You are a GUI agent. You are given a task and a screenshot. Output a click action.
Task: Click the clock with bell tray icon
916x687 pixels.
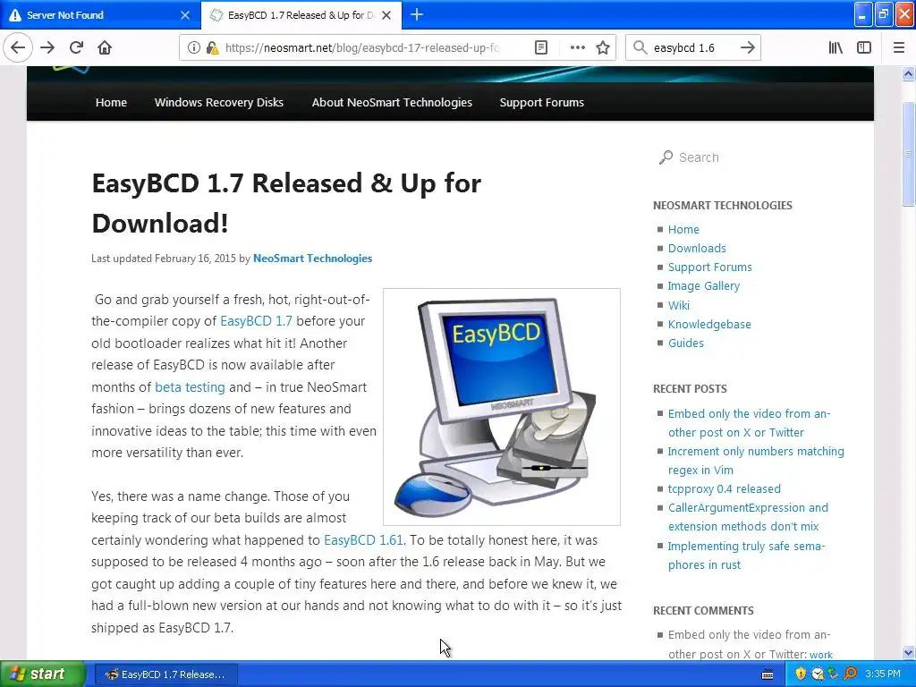click(818, 674)
